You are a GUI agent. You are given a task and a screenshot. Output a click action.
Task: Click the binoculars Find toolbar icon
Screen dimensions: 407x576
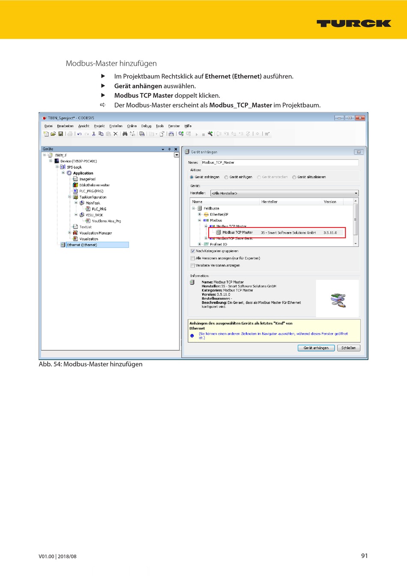click(125, 134)
